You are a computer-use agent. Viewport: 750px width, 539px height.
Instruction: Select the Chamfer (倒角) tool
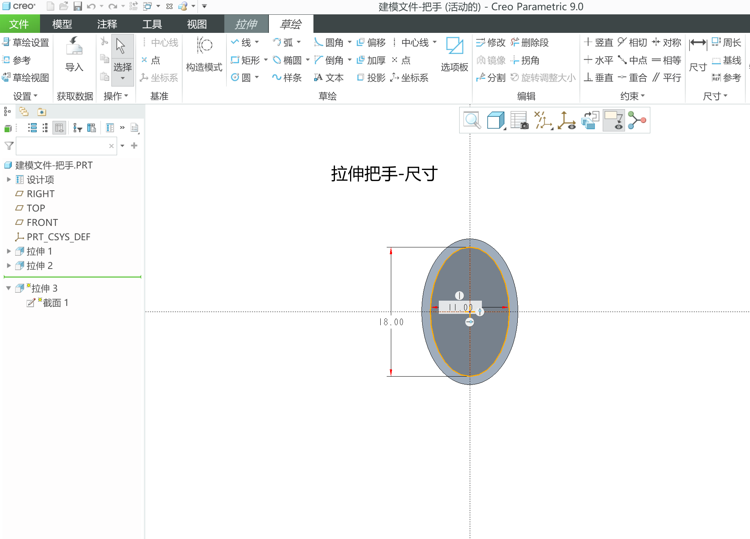point(329,60)
